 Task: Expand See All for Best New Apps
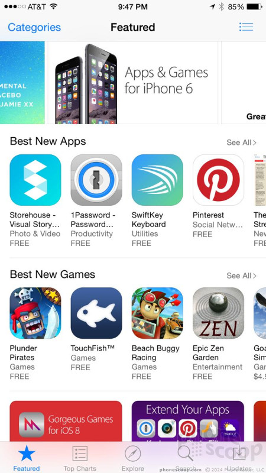click(241, 142)
